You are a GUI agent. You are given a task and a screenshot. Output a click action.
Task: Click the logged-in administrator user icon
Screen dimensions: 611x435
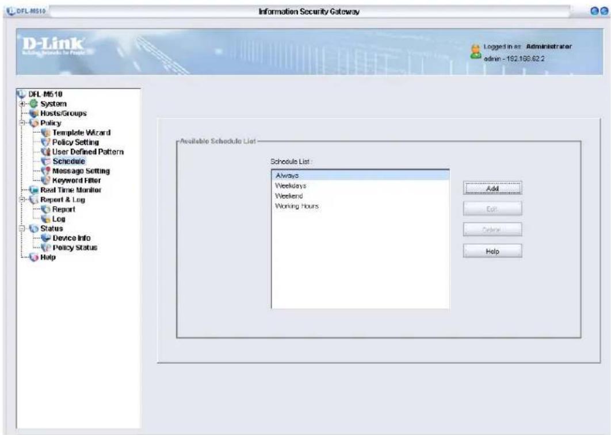(x=476, y=52)
